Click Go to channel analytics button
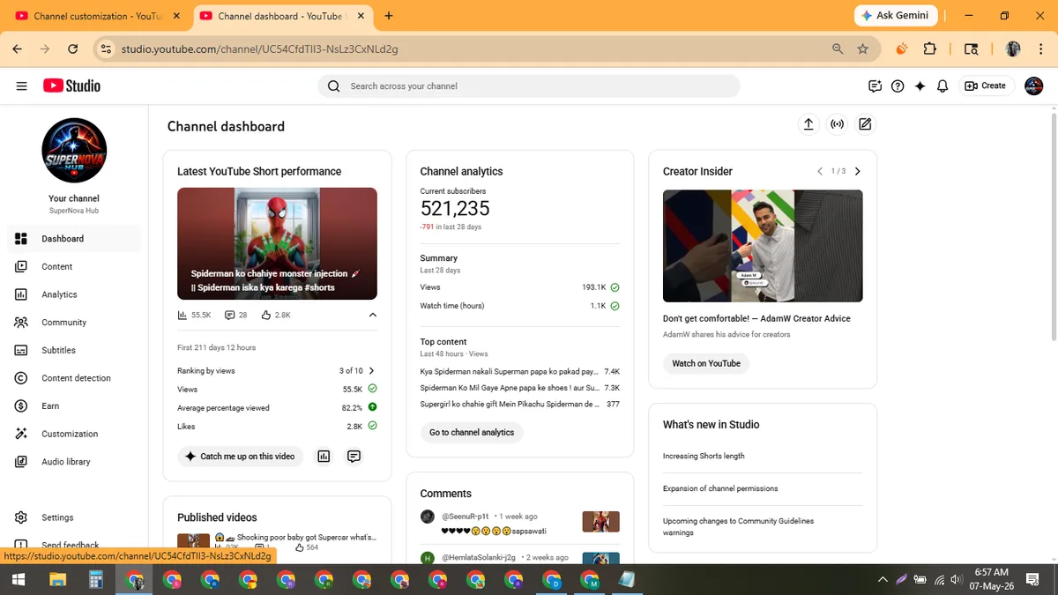 (x=472, y=433)
